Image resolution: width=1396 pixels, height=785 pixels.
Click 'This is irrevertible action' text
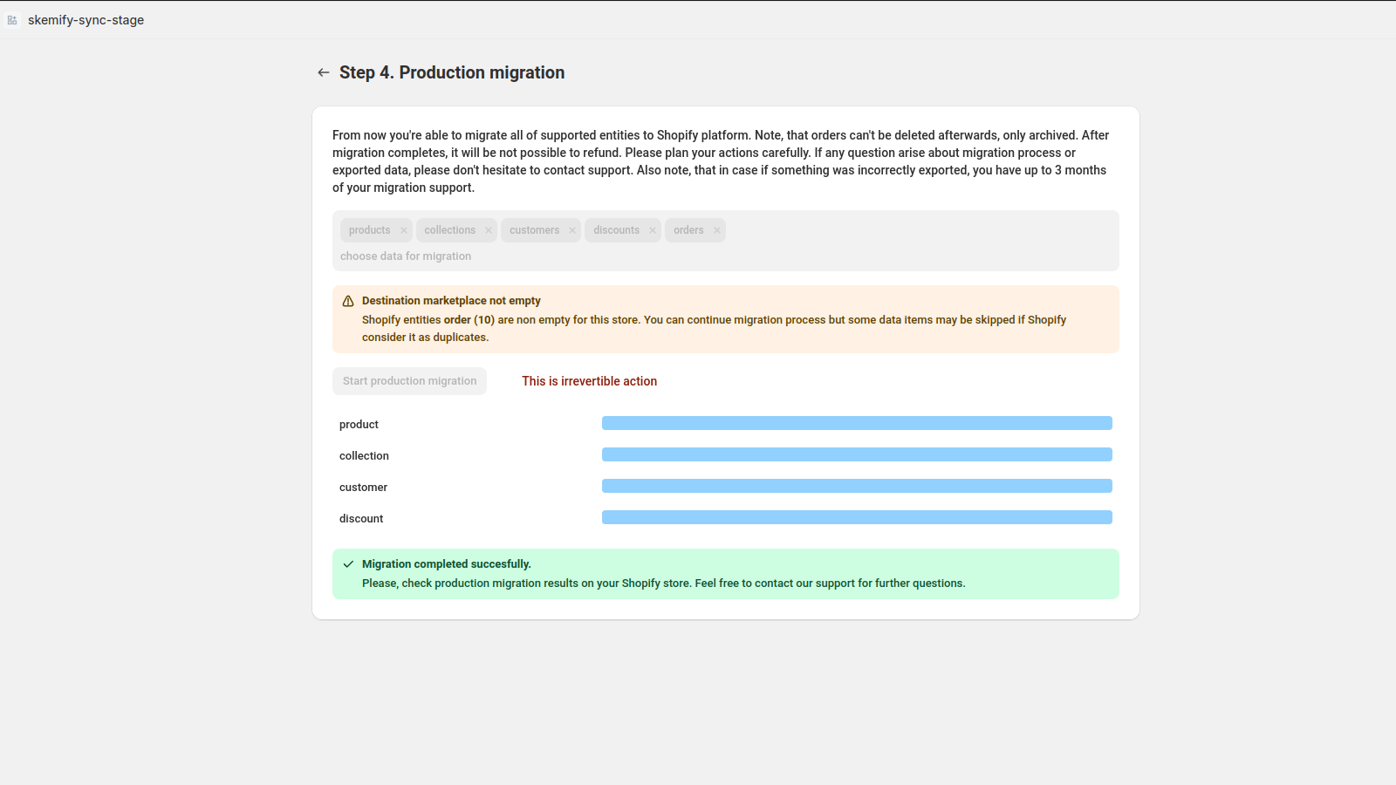(x=590, y=381)
